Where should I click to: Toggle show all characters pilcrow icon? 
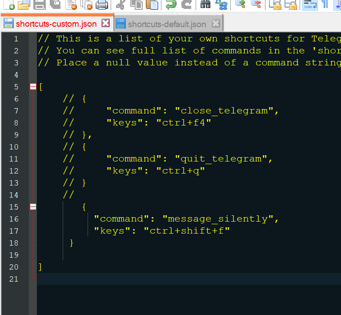[x=325, y=4]
